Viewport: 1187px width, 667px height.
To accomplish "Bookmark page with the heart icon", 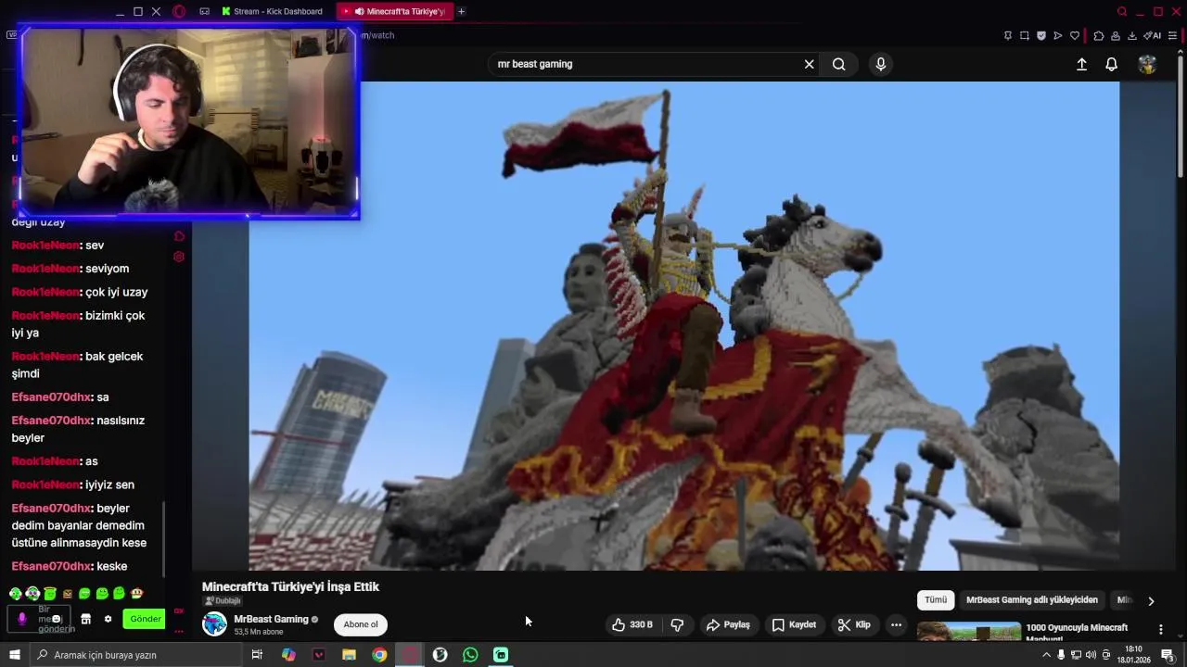I will pyautogui.click(x=1075, y=35).
